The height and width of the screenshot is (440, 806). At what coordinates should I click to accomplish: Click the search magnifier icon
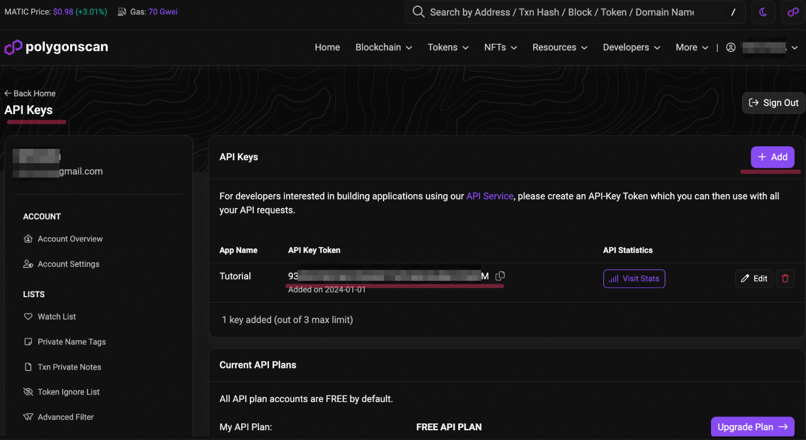419,12
